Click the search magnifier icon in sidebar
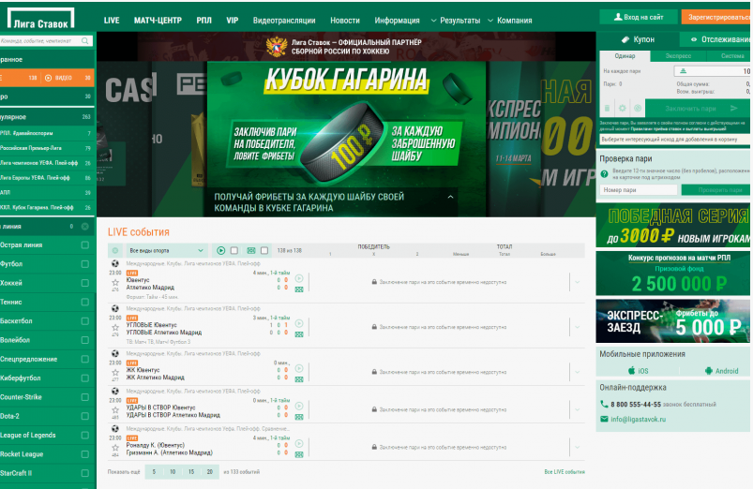Image resolution: width=753 pixels, height=489 pixels. pyautogui.click(x=85, y=41)
